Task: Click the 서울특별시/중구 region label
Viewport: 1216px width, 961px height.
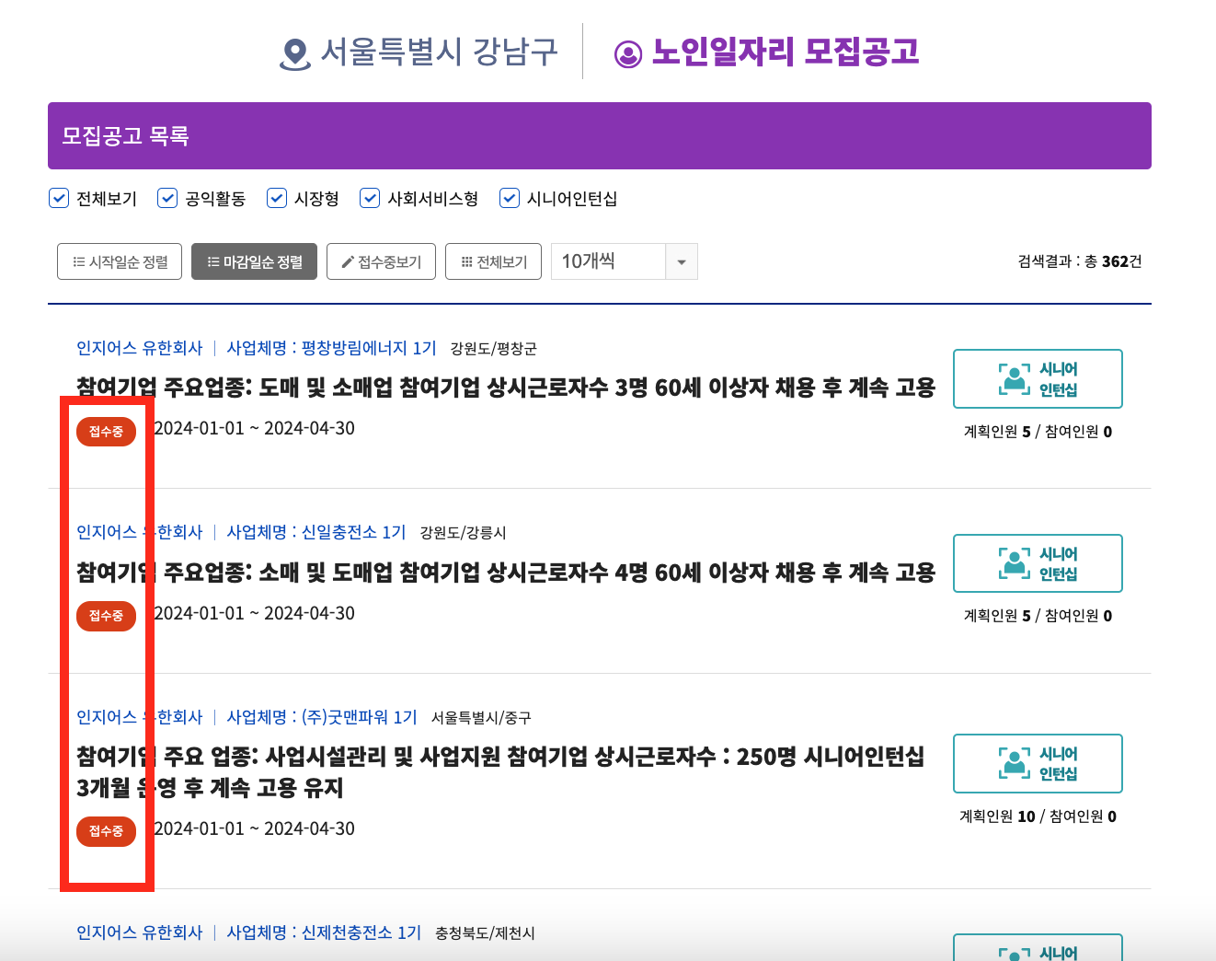Action: click(x=481, y=718)
